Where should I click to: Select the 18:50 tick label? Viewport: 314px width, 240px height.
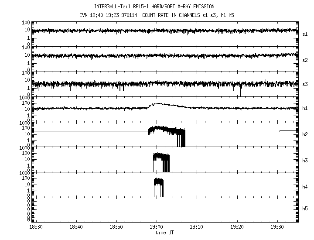(x=116, y=227)
